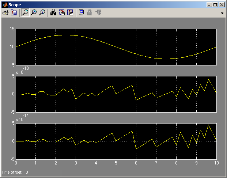Save current axes settings icon
Screen dimensions: 227x178
pos(62,12)
